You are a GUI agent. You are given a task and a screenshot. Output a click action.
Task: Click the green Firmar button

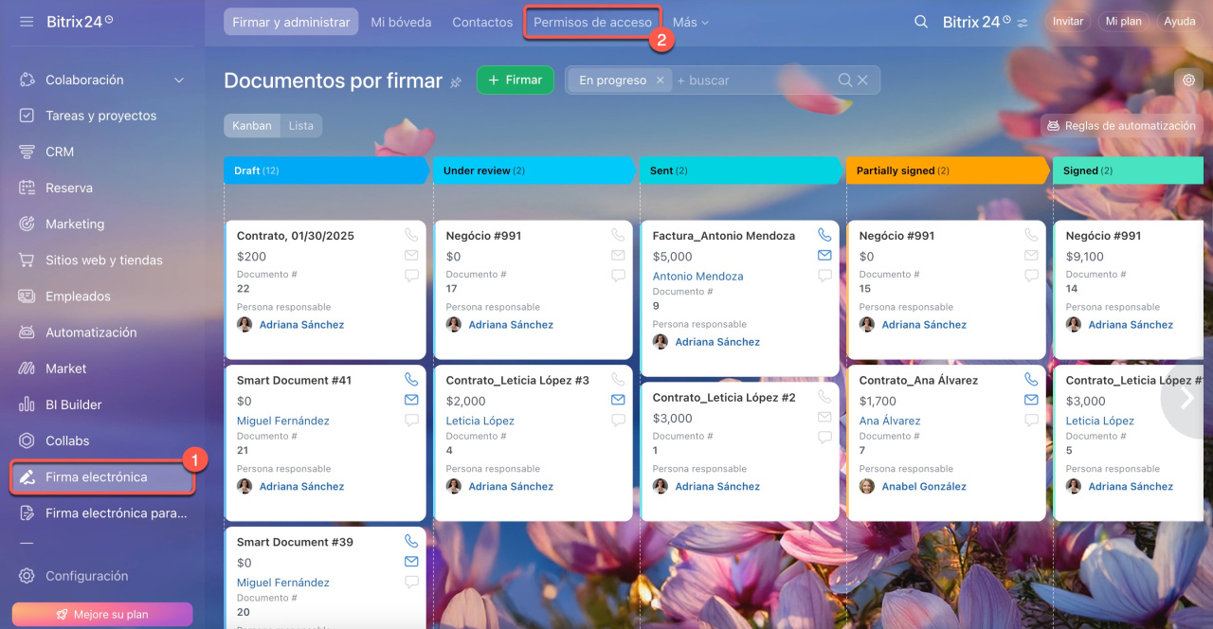point(515,81)
